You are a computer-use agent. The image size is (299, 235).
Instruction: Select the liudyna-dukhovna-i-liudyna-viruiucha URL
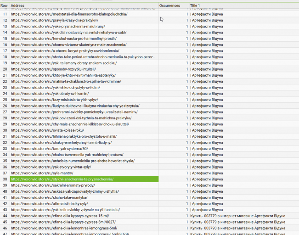pyautogui.click(x=75, y=106)
